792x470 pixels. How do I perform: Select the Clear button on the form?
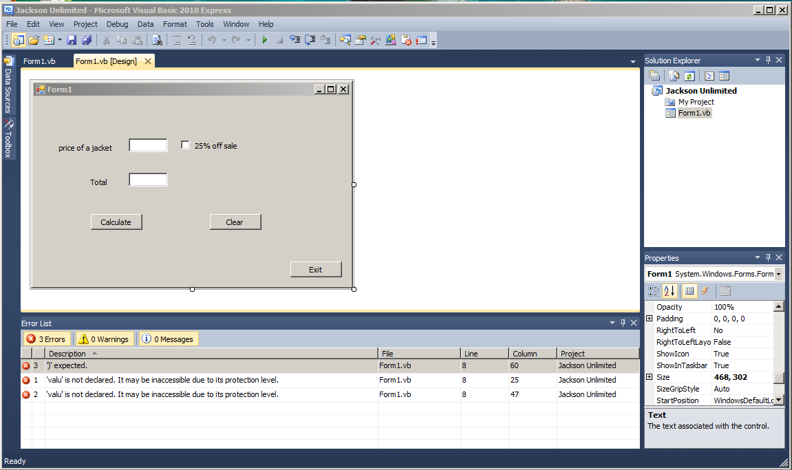pos(235,222)
